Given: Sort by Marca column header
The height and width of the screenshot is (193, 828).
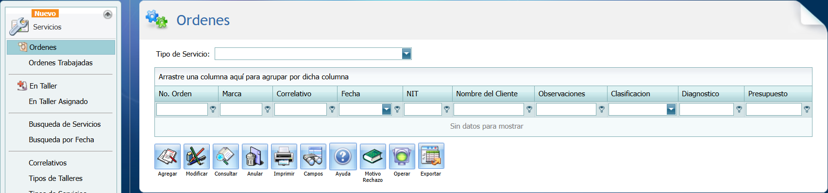Looking at the screenshot, I should [245, 94].
